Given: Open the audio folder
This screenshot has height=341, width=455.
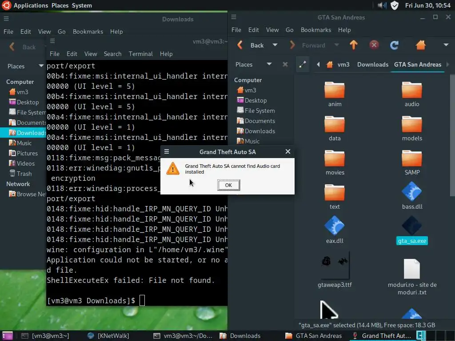Looking at the screenshot, I should (x=412, y=90).
